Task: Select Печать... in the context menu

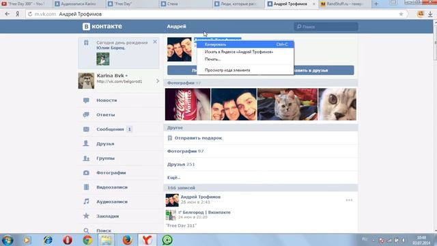Action: [x=245, y=59]
